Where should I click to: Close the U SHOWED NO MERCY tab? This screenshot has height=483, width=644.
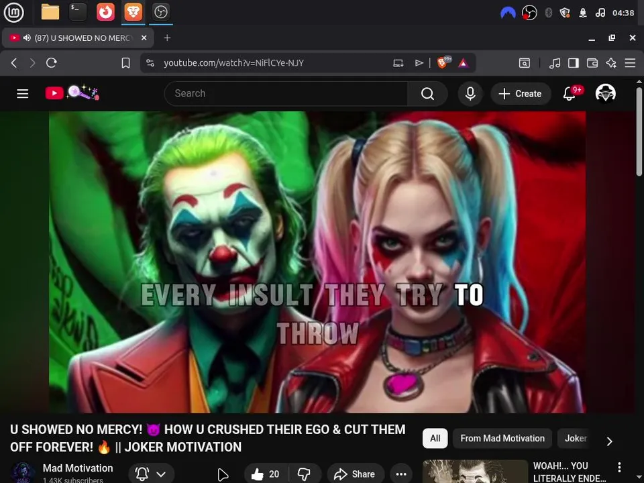pyautogui.click(x=144, y=38)
